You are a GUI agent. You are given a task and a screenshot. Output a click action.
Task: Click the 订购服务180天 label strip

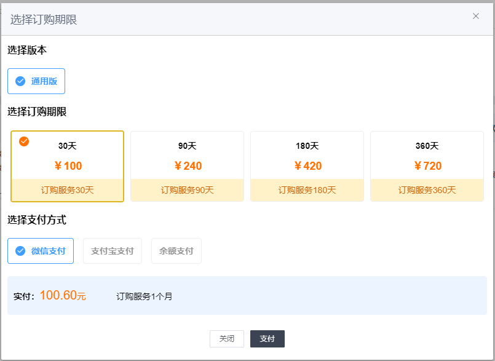pos(307,190)
